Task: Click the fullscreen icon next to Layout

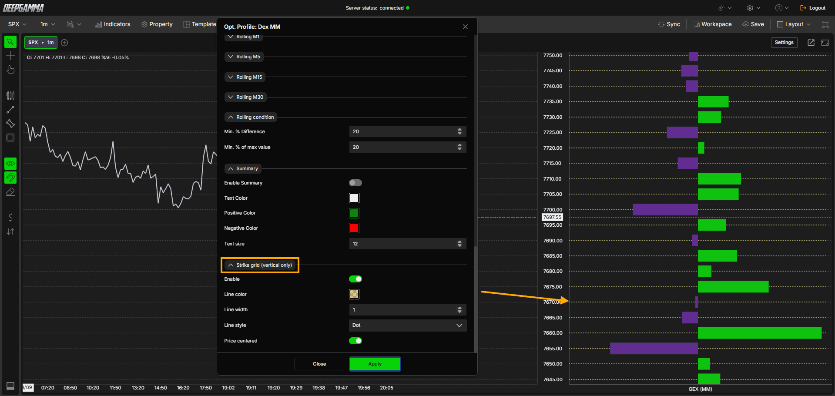Action: (x=825, y=24)
